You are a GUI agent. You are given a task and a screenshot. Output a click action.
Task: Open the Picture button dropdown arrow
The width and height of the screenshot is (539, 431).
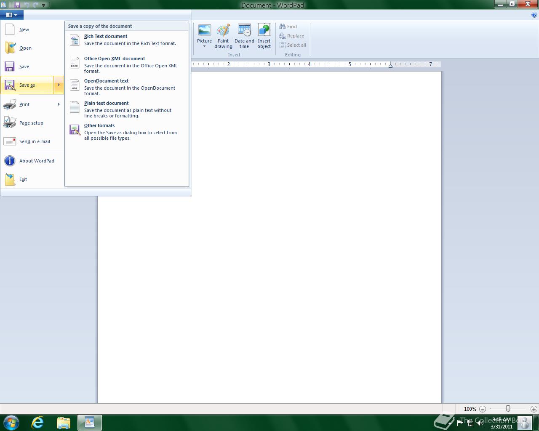[x=204, y=46]
